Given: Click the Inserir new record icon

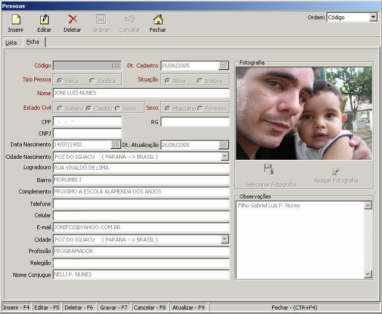Looking at the screenshot, I should [15, 20].
